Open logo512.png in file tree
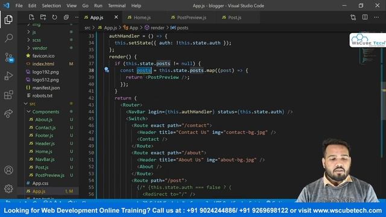The height and width of the screenshot is (217, 386). point(45,80)
